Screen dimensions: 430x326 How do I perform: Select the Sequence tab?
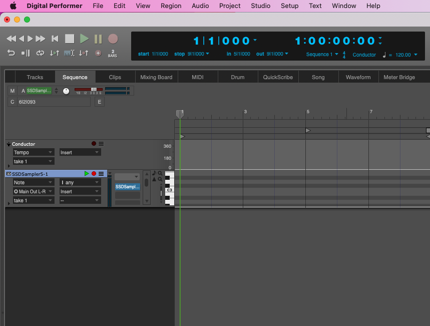(75, 77)
